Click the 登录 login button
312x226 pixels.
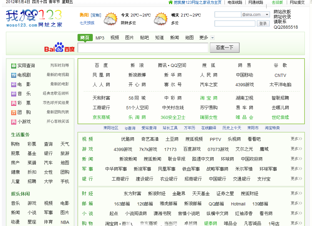(x=263, y=24)
